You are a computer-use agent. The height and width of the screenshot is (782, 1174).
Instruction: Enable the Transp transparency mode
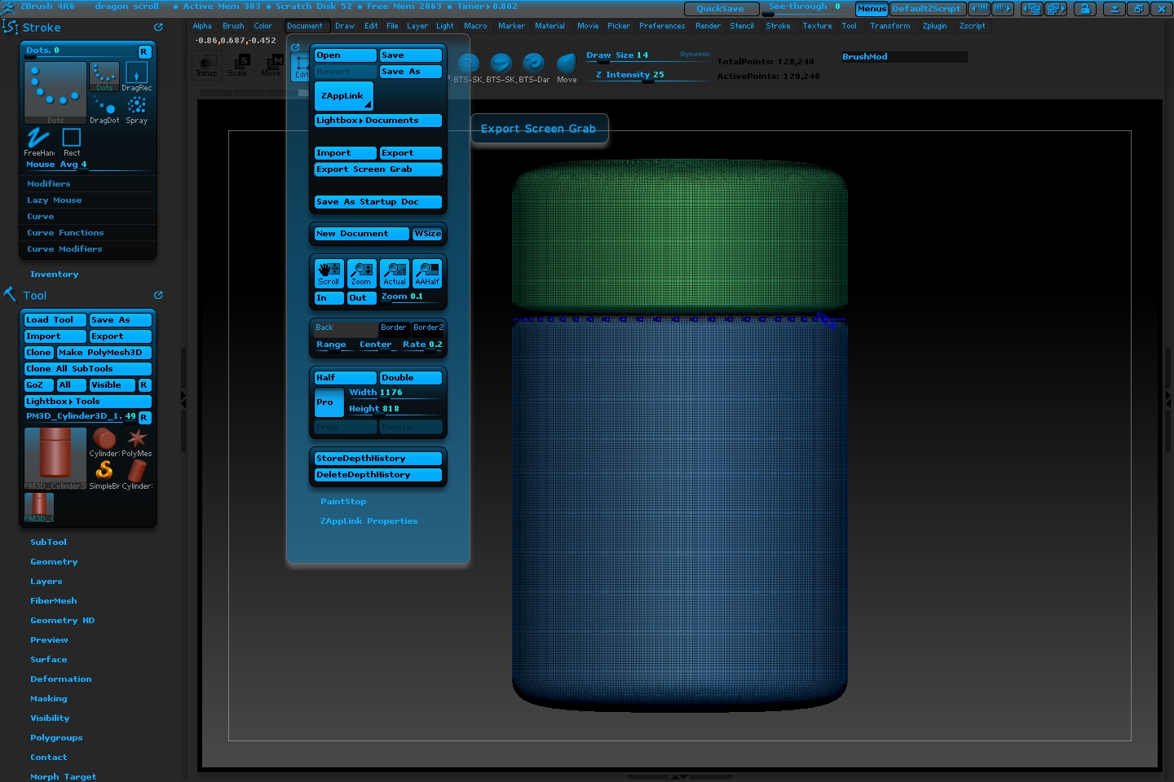click(207, 65)
